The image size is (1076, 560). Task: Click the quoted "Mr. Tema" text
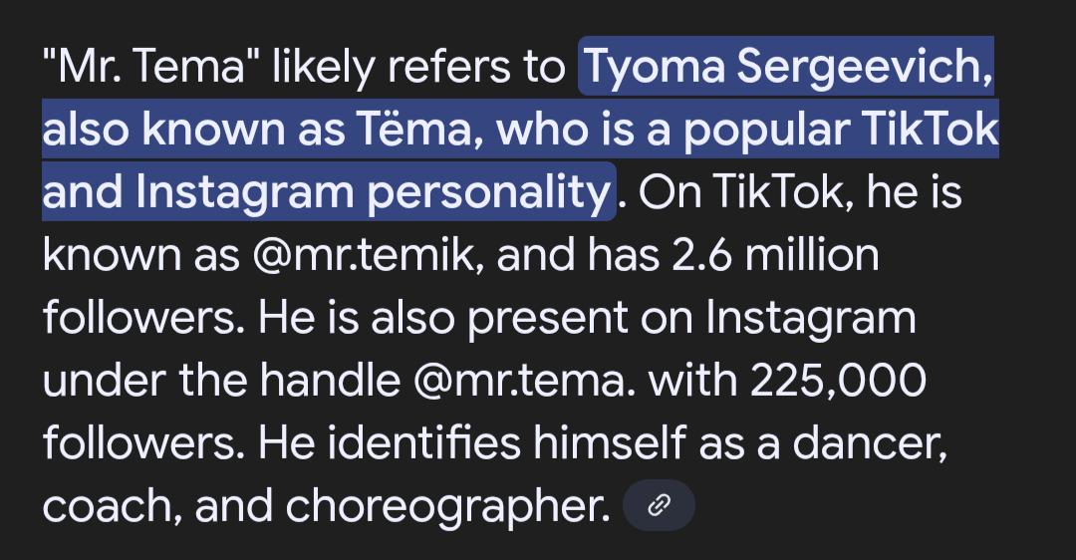click(x=150, y=68)
